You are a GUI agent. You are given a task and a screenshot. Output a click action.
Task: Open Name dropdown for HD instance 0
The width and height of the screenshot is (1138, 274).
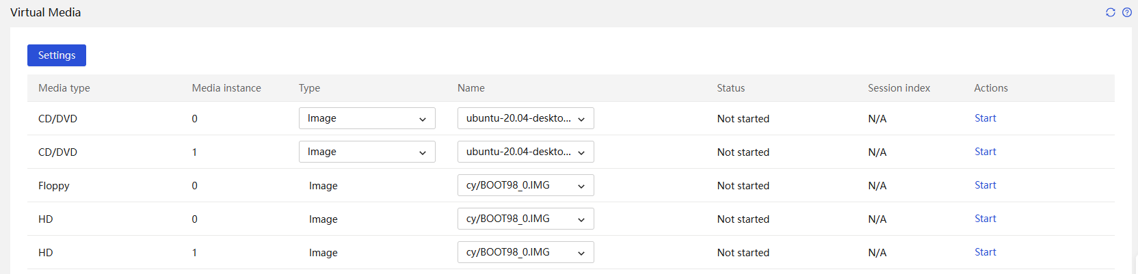tap(526, 219)
